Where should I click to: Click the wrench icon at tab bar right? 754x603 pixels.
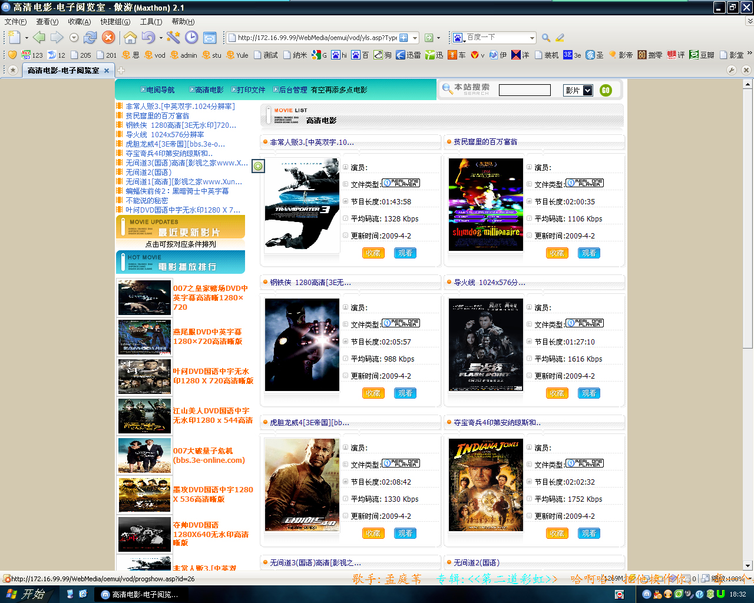click(x=732, y=70)
